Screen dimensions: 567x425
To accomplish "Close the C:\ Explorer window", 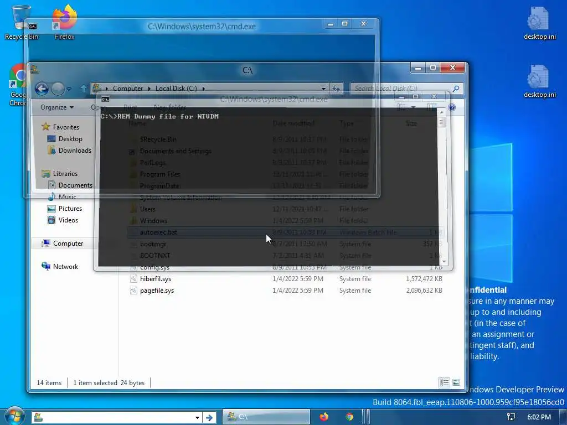I will click(452, 68).
